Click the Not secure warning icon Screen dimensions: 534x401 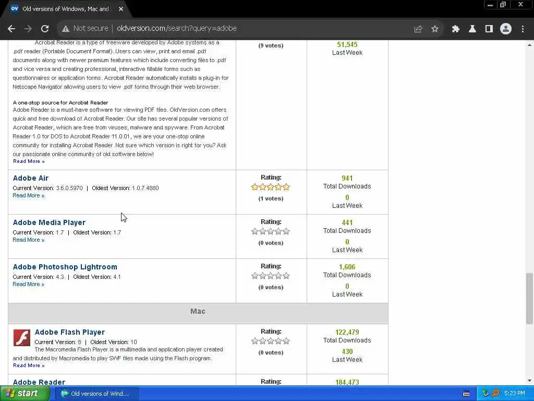[66, 29]
